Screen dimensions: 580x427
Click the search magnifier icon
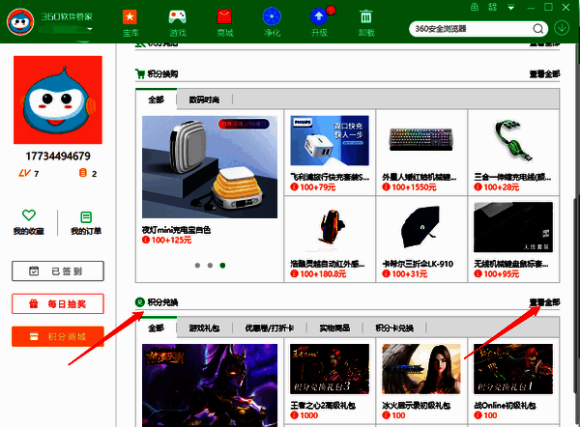coord(538,28)
